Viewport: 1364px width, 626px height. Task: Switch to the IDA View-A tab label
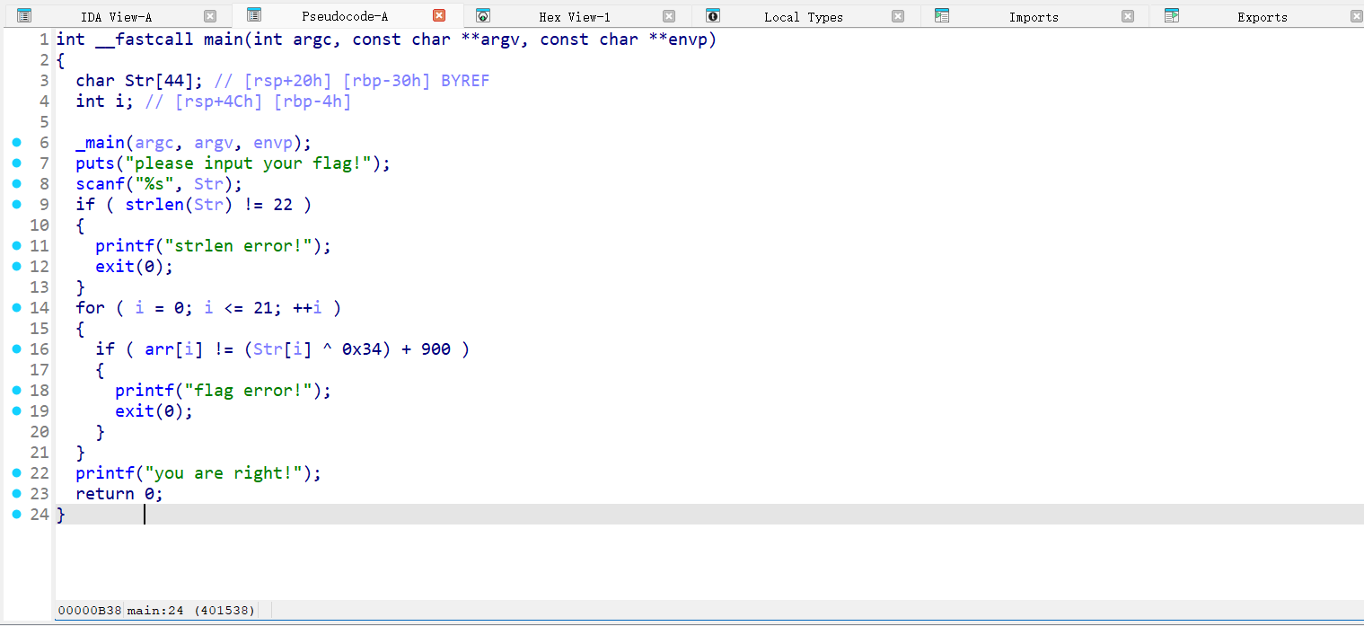click(x=117, y=17)
